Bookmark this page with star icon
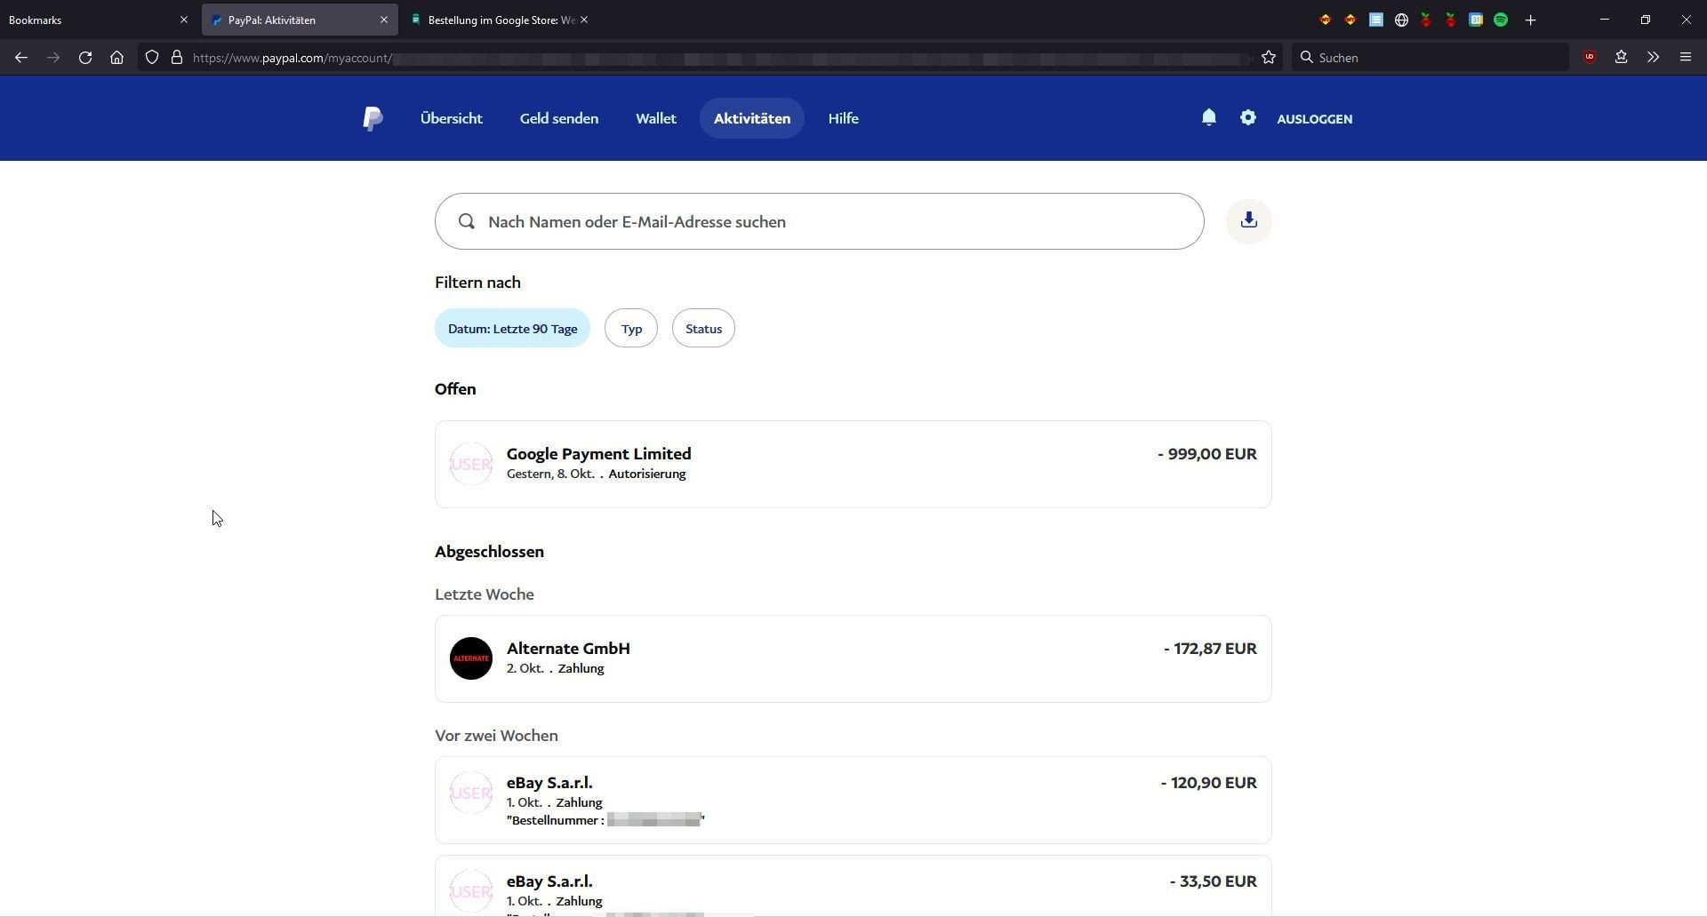 (1269, 58)
